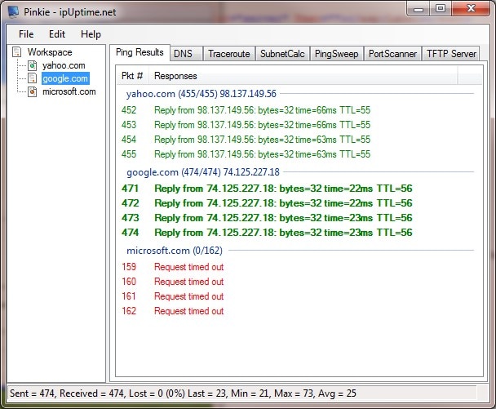The width and height of the screenshot is (496, 409).
Task: Click the Workspace document icon
Action: click(17, 52)
